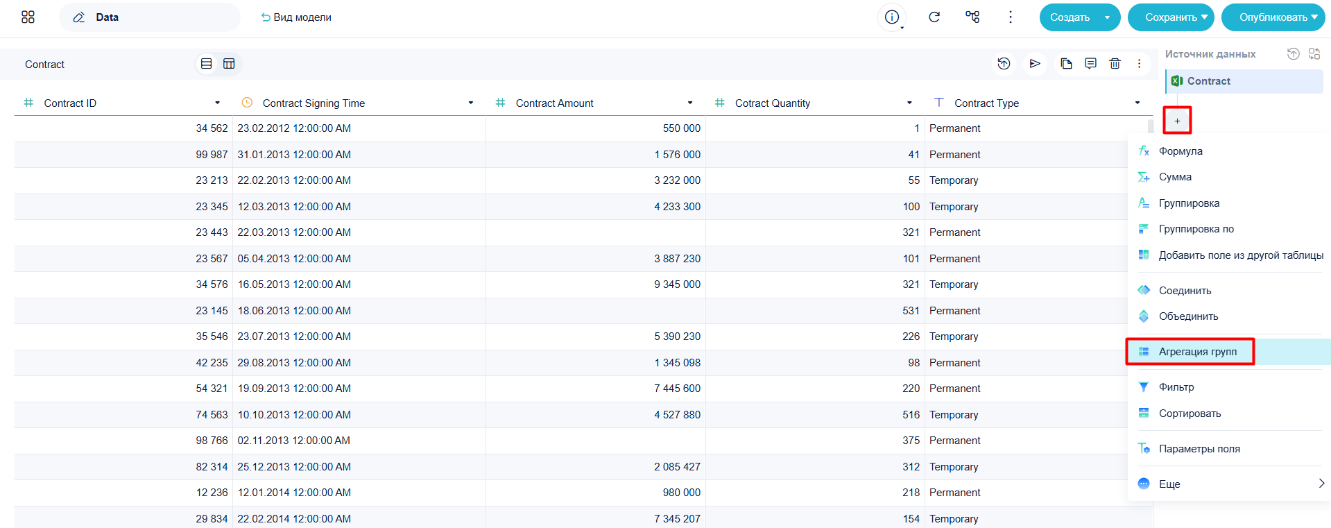Open the history clock icon above table

tap(1004, 64)
